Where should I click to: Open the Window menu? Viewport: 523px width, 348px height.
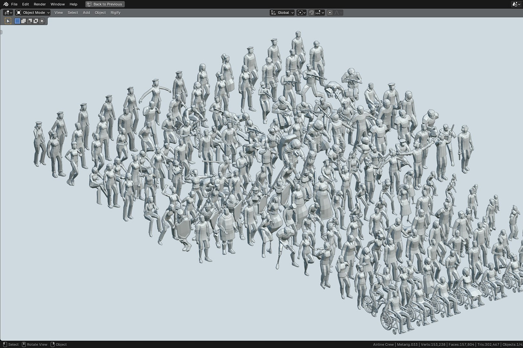pyautogui.click(x=58, y=4)
